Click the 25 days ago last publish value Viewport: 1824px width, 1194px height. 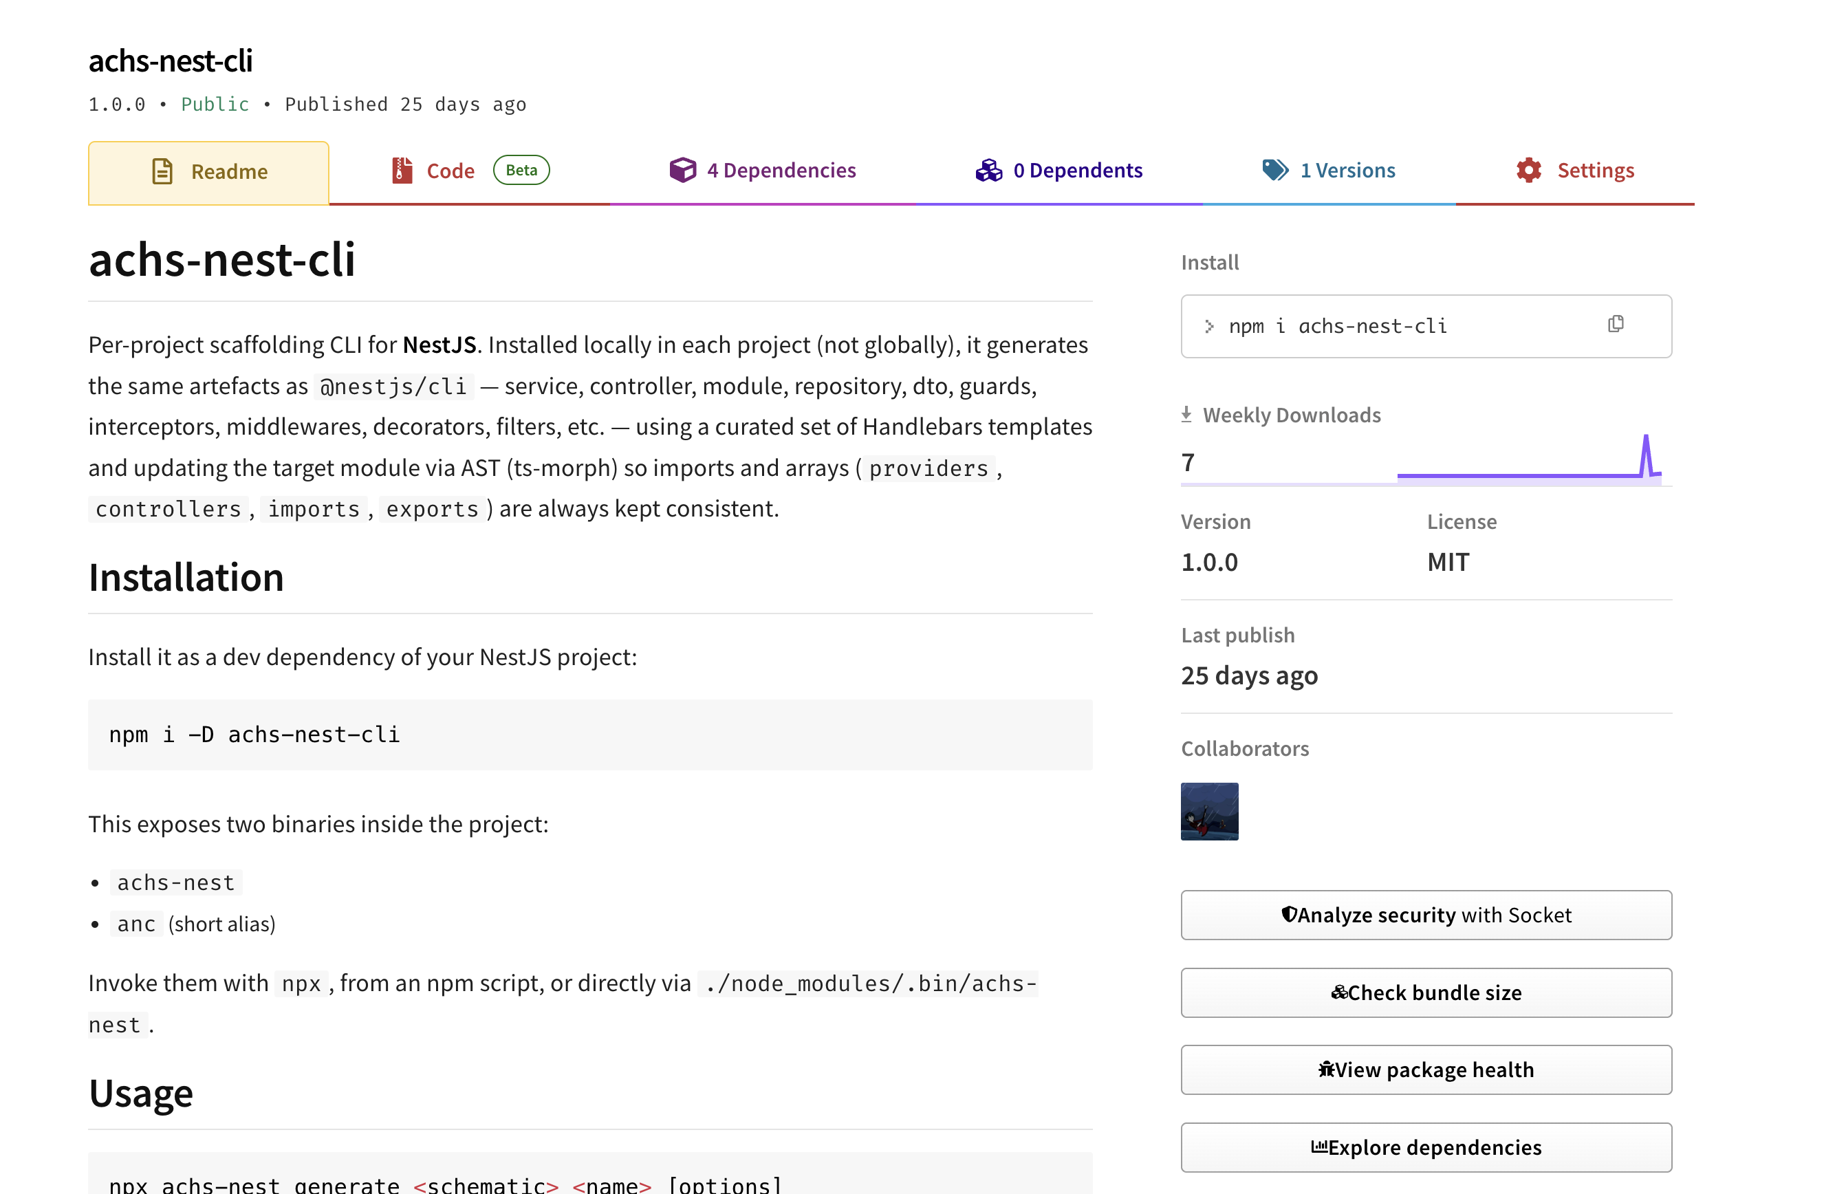pyautogui.click(x=1249, y=676)
